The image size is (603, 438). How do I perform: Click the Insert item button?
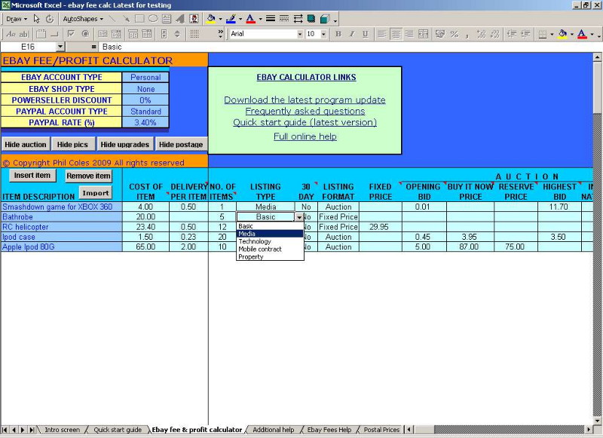tap(32, 176)
